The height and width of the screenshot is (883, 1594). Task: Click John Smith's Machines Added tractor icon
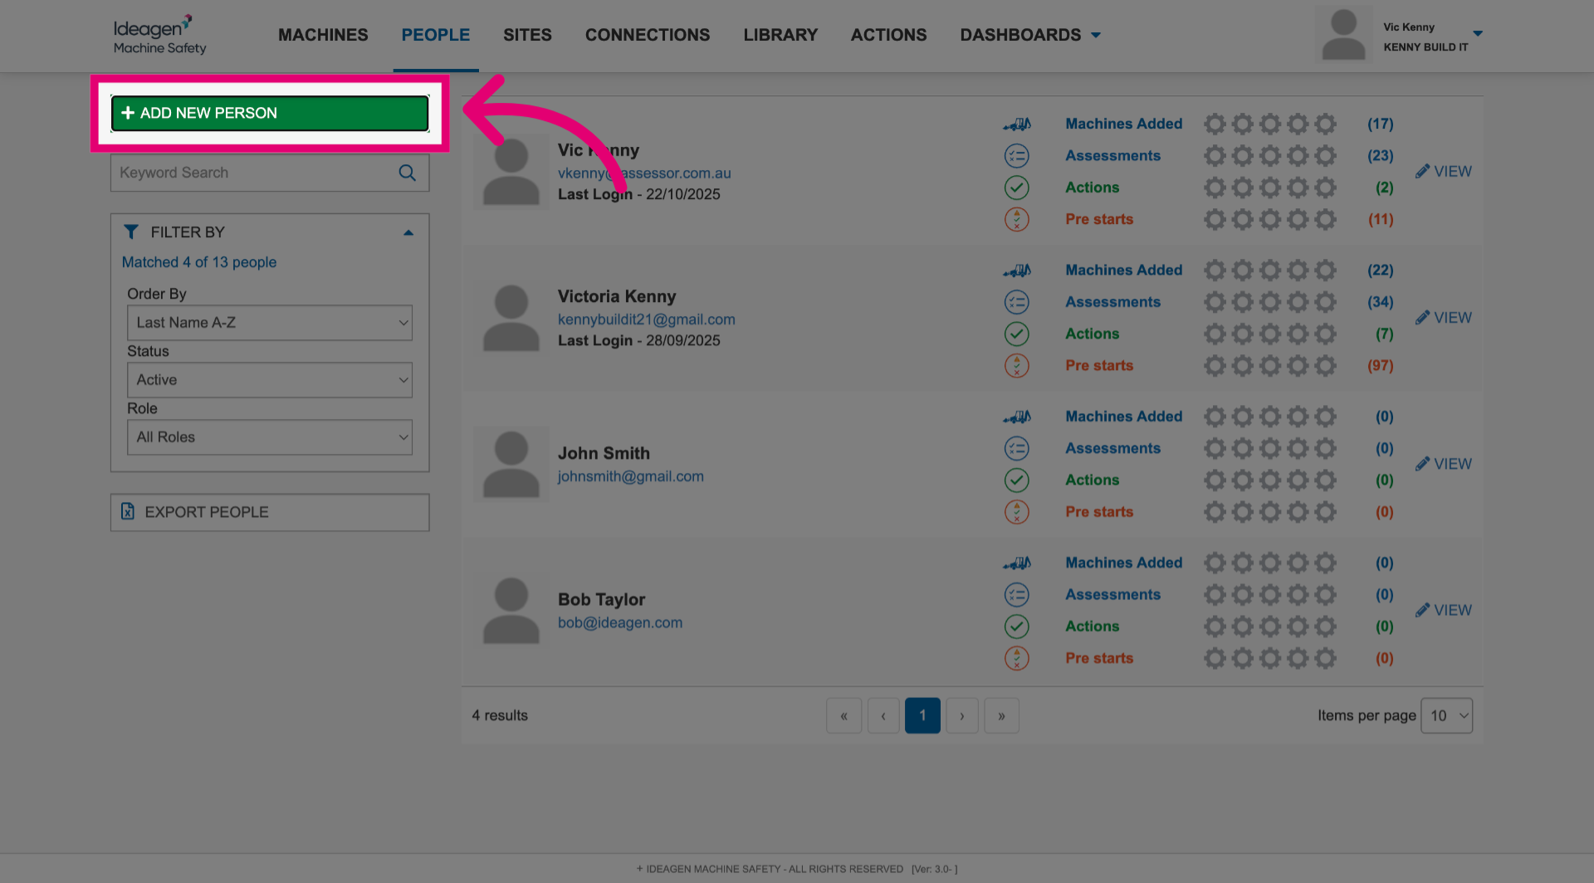[1017, 417]
